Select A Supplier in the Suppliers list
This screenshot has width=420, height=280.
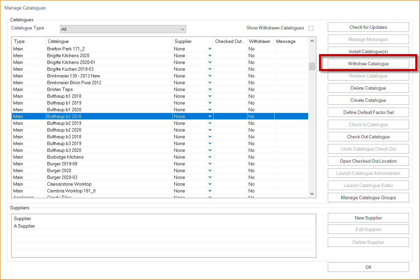click(x=164, y=226)
